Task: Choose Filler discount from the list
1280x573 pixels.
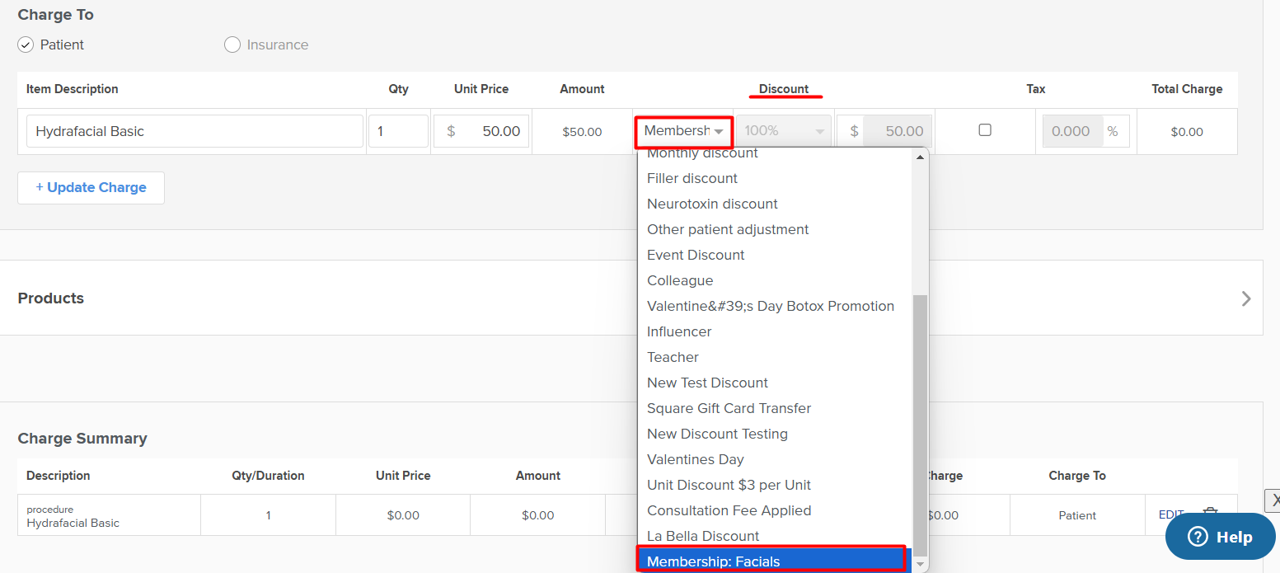Action: pyautogui.click(x=775, y=178)
